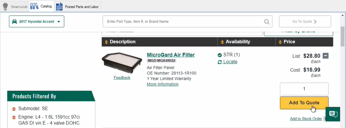346x128 pixels.
Task: Click the search magnifying glass icon
Action: coord(267,22)
